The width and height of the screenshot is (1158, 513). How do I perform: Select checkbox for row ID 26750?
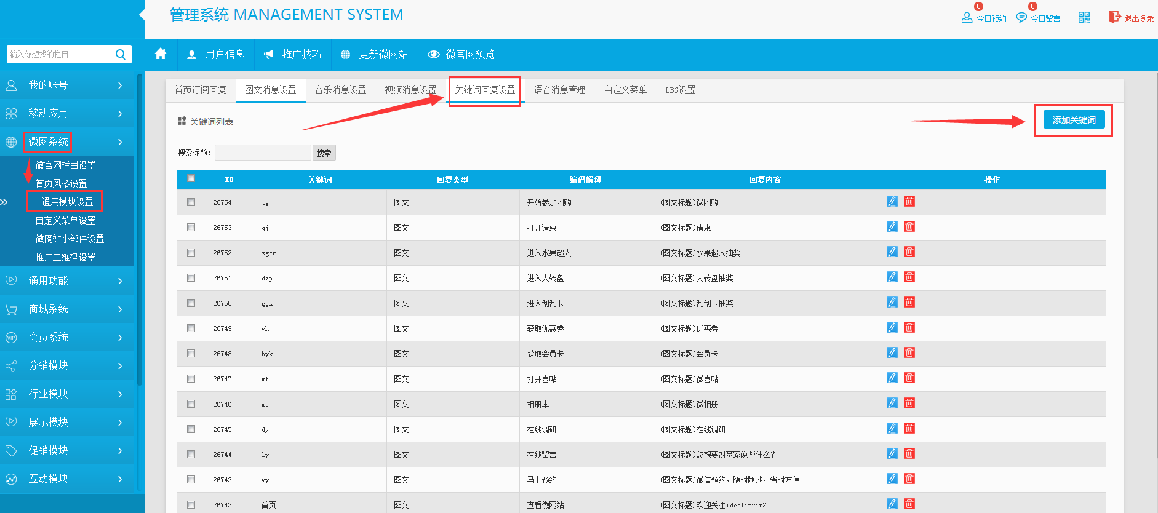click(x=191, y=303)
